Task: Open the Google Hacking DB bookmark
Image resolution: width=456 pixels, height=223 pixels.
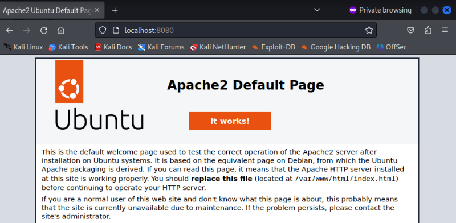Action: click(x=336, y=47)
